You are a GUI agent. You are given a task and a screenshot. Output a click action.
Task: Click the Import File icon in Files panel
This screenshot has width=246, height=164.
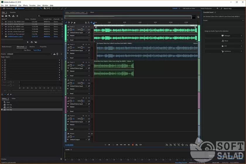(x=6, y=16)
